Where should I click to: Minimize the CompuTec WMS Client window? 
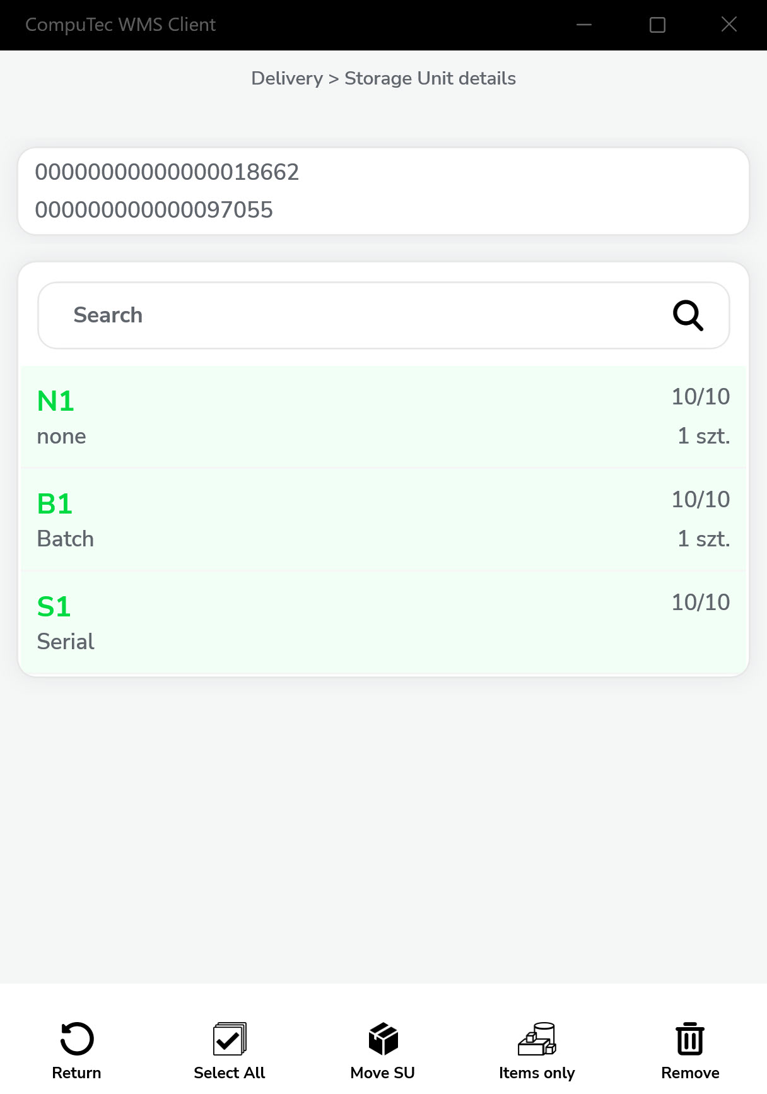(x=584, y=25)
